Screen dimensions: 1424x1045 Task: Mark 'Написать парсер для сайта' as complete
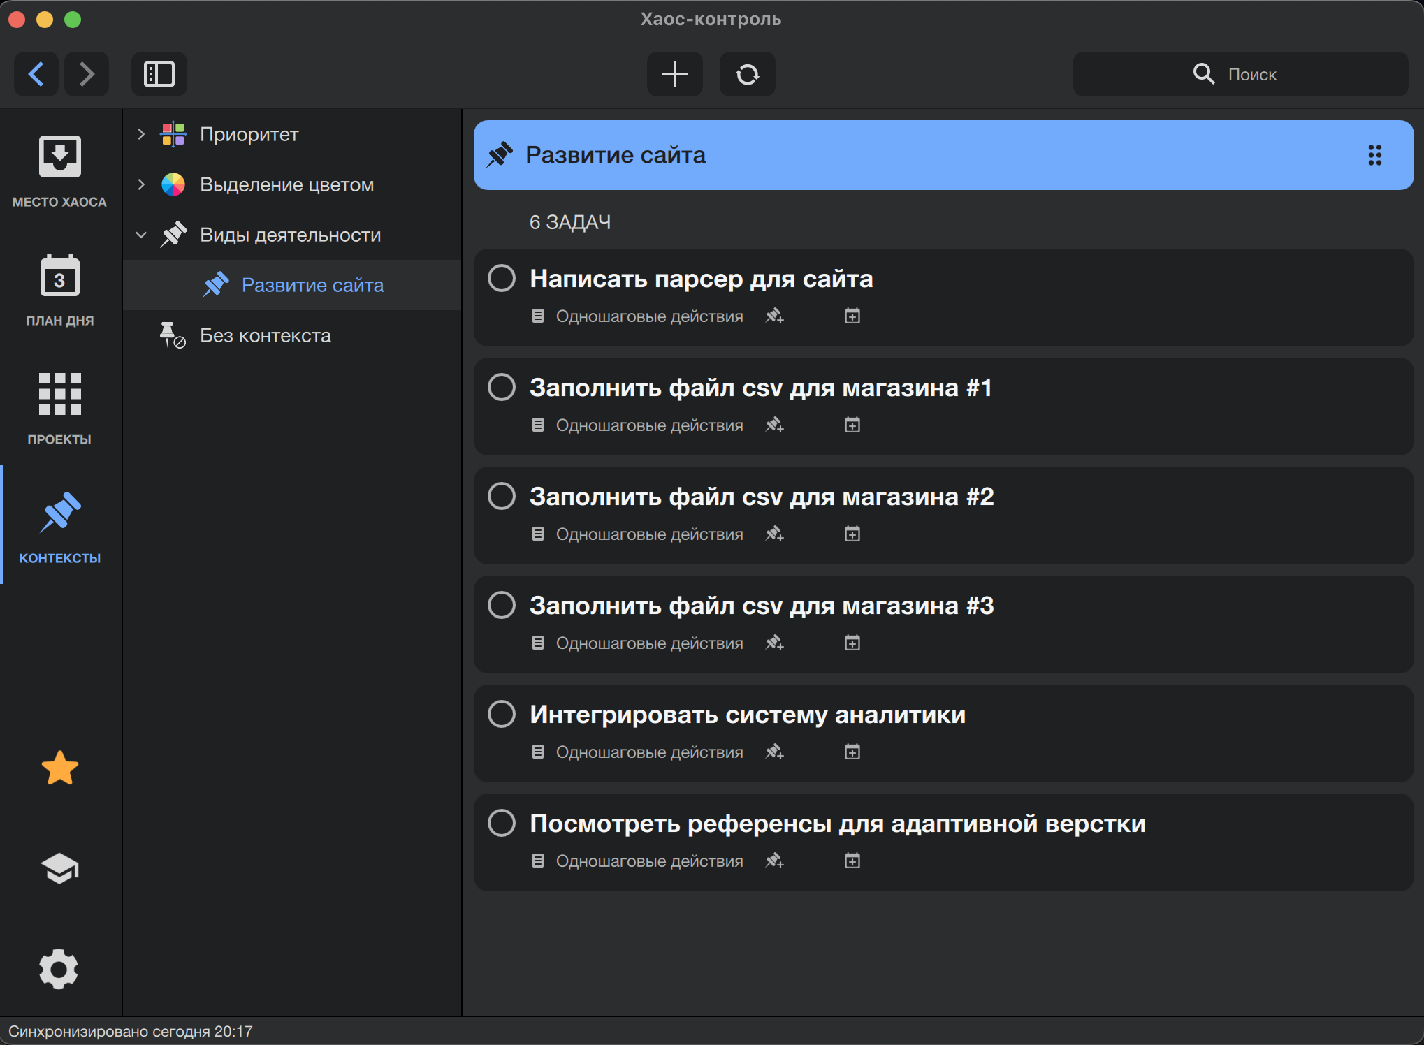pyautogui.click(x=502, y=278)
